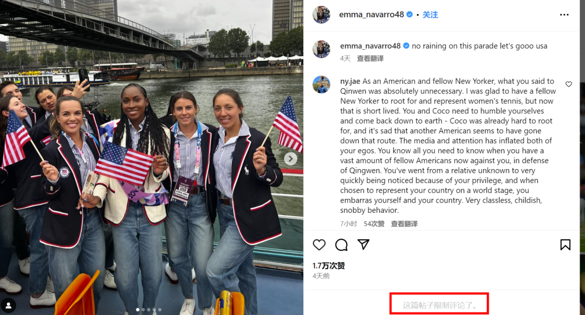Click the restricted comments field 这篇帖子限制评论了
Image resolution: width=585 pixels, height=315 pixels.
pyautogui.click(x=439, y=305)
